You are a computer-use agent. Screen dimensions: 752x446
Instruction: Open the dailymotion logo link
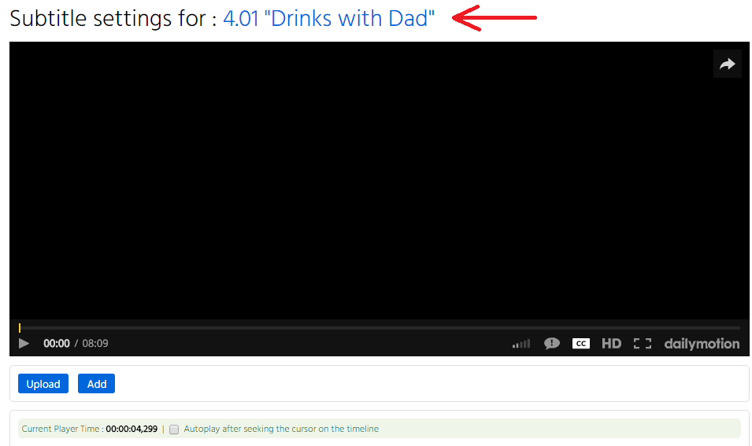coord(702,344)
